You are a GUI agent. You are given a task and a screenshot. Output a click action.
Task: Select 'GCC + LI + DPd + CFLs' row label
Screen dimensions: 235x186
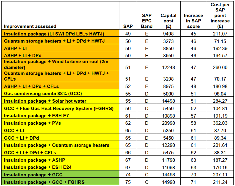coord(30,152)
